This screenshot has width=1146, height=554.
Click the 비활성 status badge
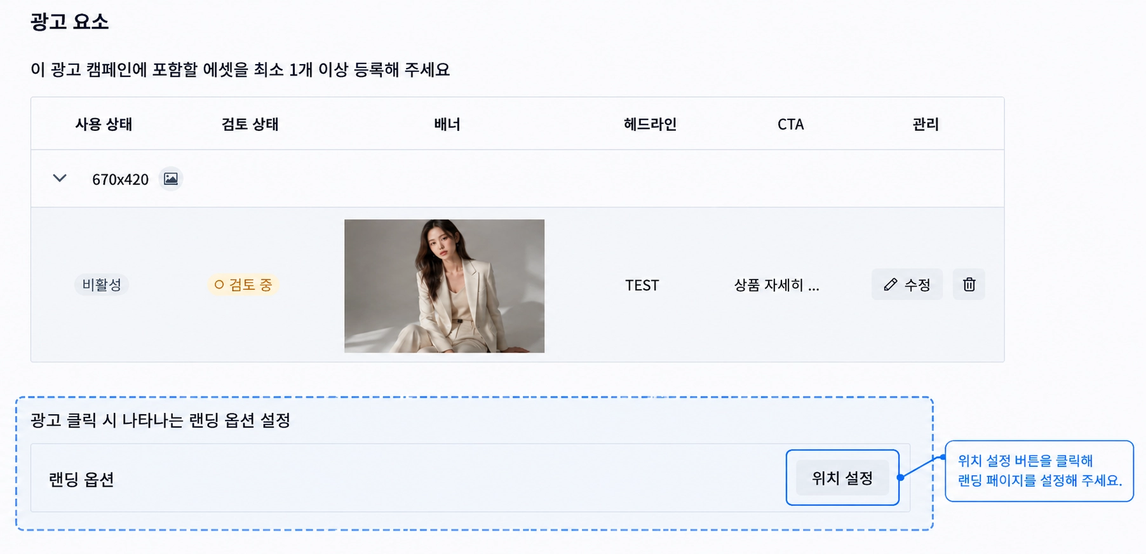point(102,285)
